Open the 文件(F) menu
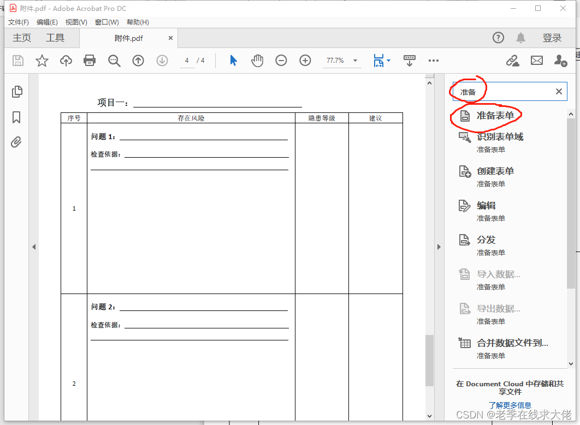This screenshot has height=425, width=580. pos(19,22)
